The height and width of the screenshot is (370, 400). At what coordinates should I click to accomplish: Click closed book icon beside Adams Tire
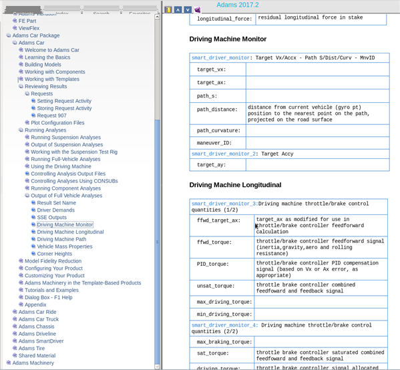15,348
